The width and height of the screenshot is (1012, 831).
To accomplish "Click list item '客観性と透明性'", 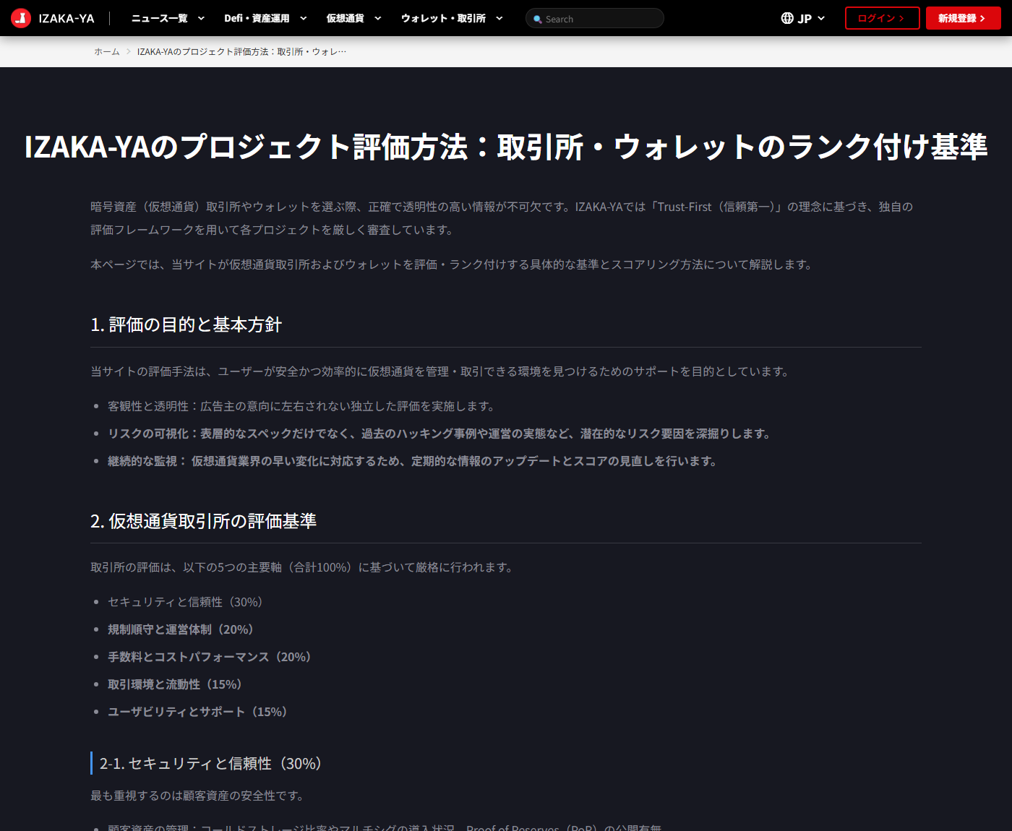I will click(301, 406).
